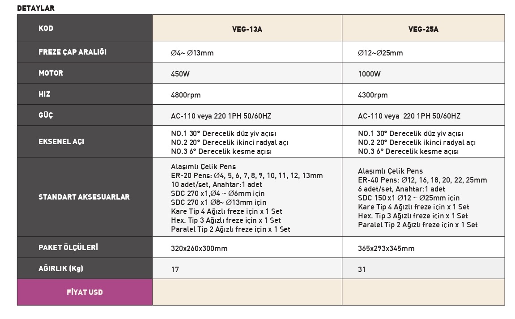Click the 365x293x345mm package size cell
The width and height of the screenshot is (515, 319).
(x=386, y=248)
